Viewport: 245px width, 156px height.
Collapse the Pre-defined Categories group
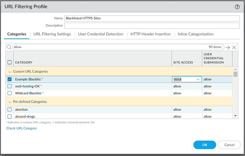coord(9,102)
